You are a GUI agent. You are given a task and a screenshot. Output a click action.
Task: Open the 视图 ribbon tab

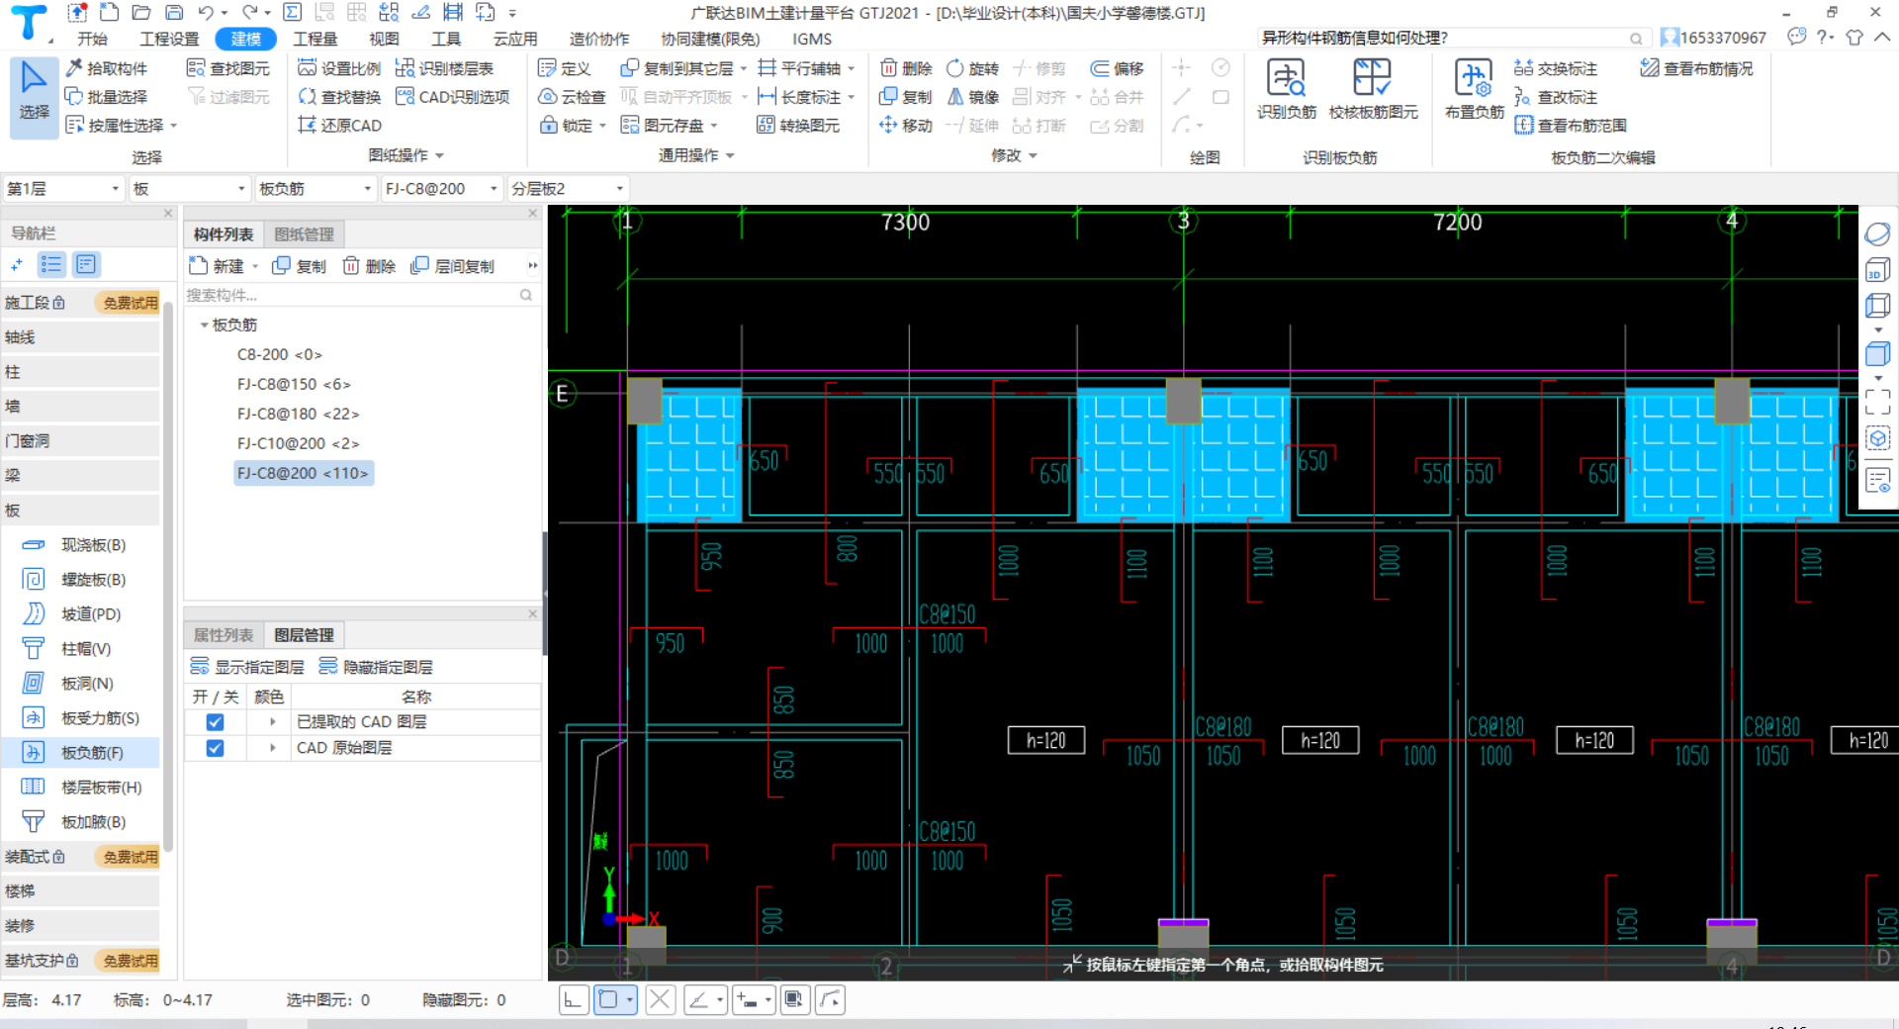tap(384, 39)
